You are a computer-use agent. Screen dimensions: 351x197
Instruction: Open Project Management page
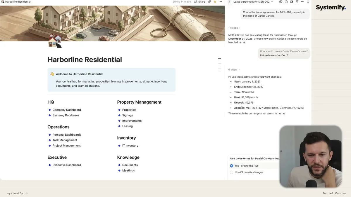point(66,146)
